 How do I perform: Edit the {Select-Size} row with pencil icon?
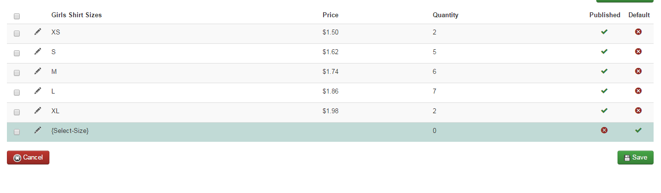click(x=38, y=130)
